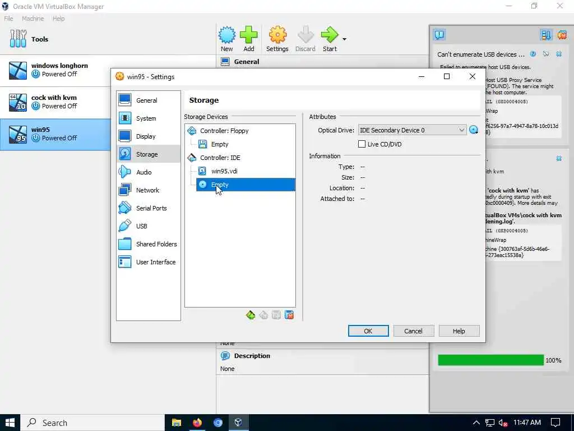Click Start arrow toolbar icon
This screenshot has height=431, width=574.
pos(330,39)
